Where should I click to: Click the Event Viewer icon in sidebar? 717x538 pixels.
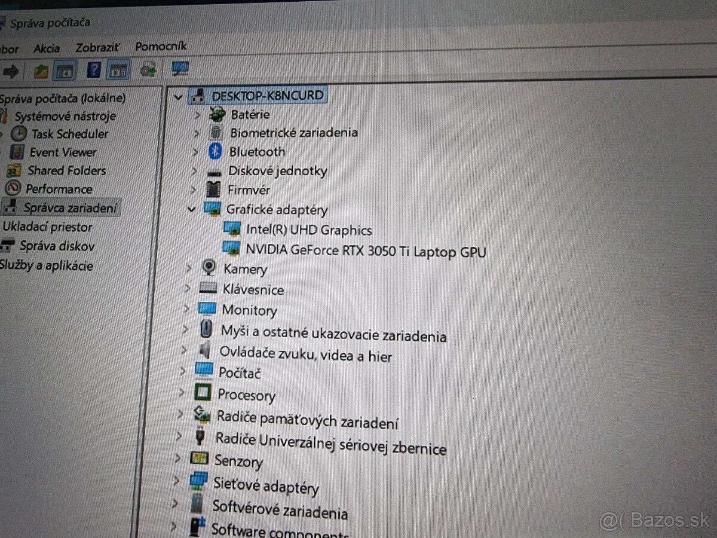(17, 151)
